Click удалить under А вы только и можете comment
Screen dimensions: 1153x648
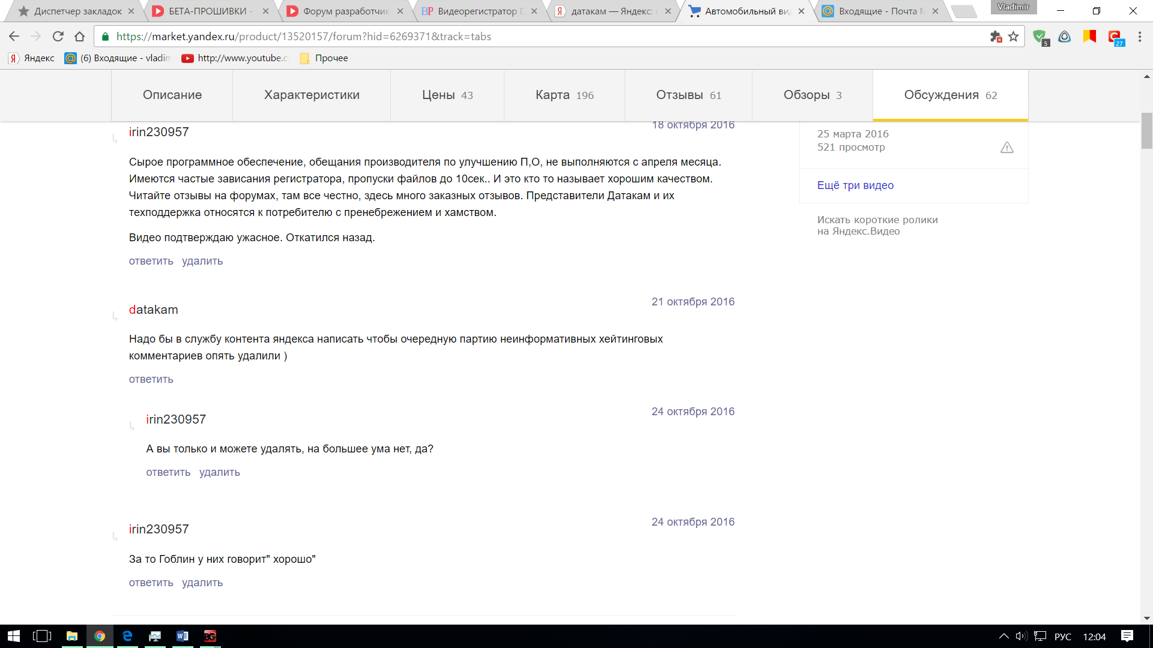[220, 472]
